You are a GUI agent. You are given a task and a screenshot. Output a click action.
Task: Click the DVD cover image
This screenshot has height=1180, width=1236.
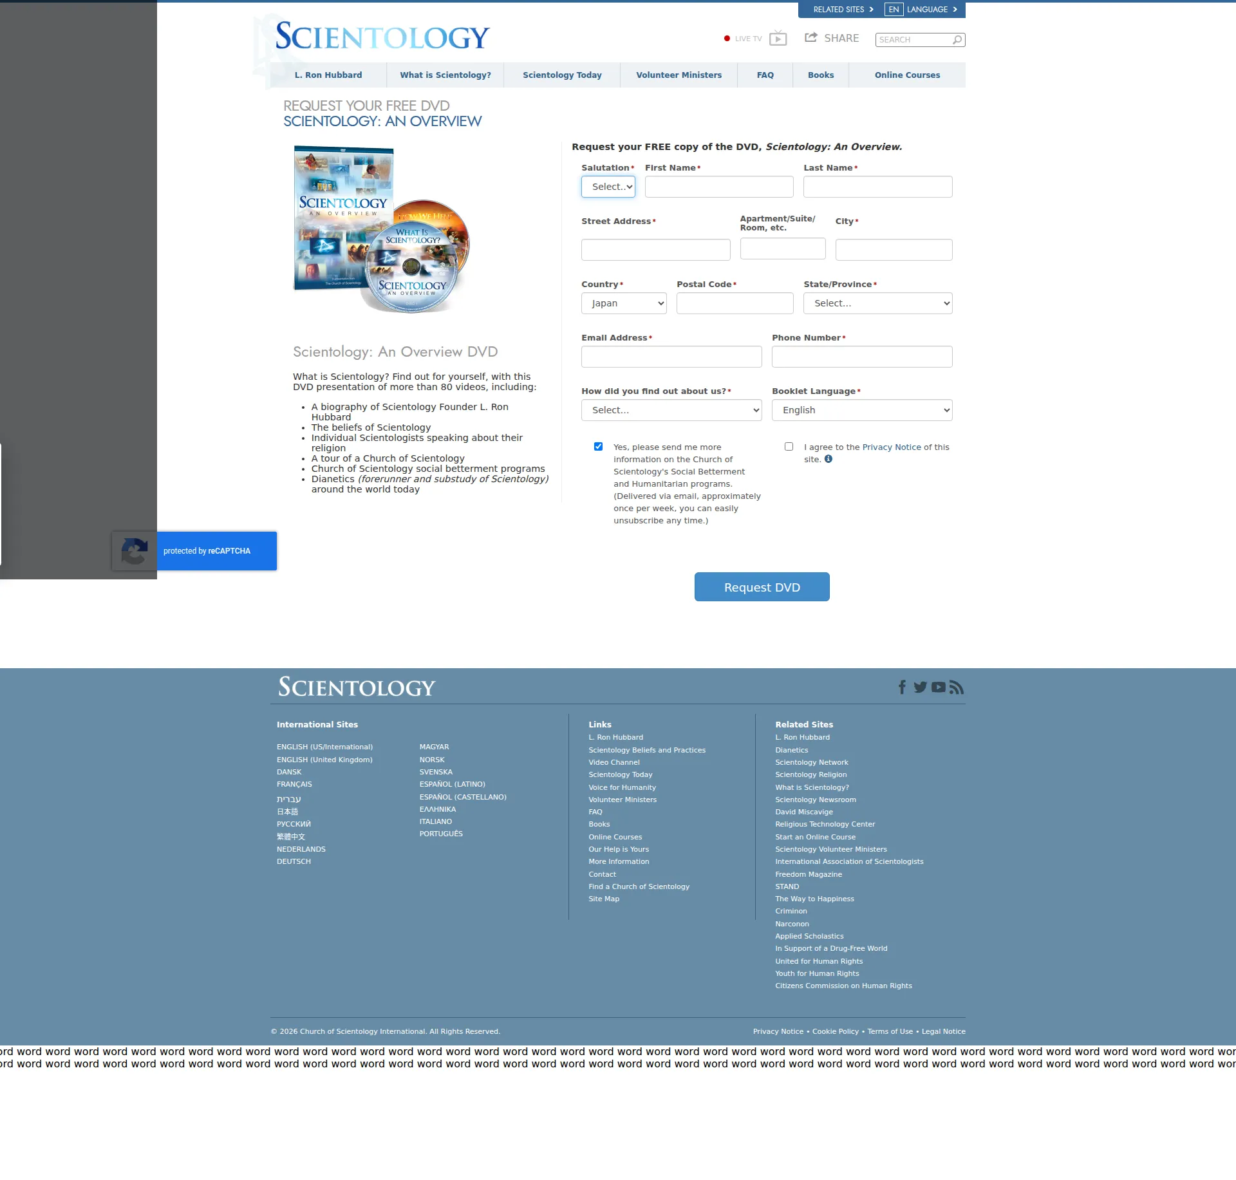(382, 230)
